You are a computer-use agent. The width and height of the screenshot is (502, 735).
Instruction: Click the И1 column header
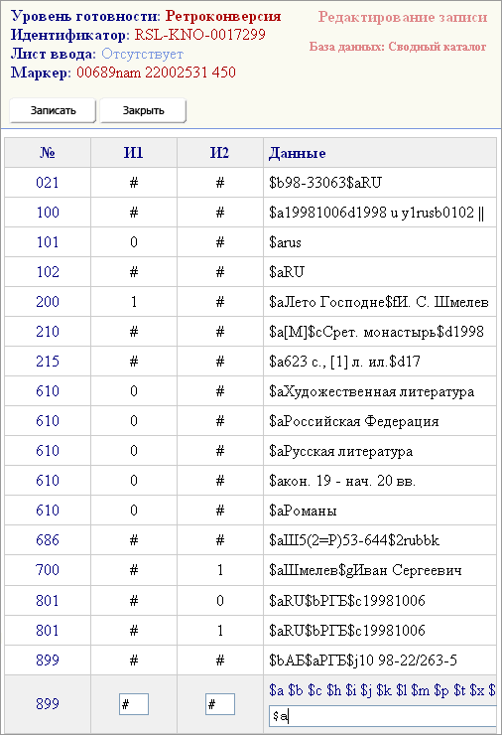click(x=134, y=153)
